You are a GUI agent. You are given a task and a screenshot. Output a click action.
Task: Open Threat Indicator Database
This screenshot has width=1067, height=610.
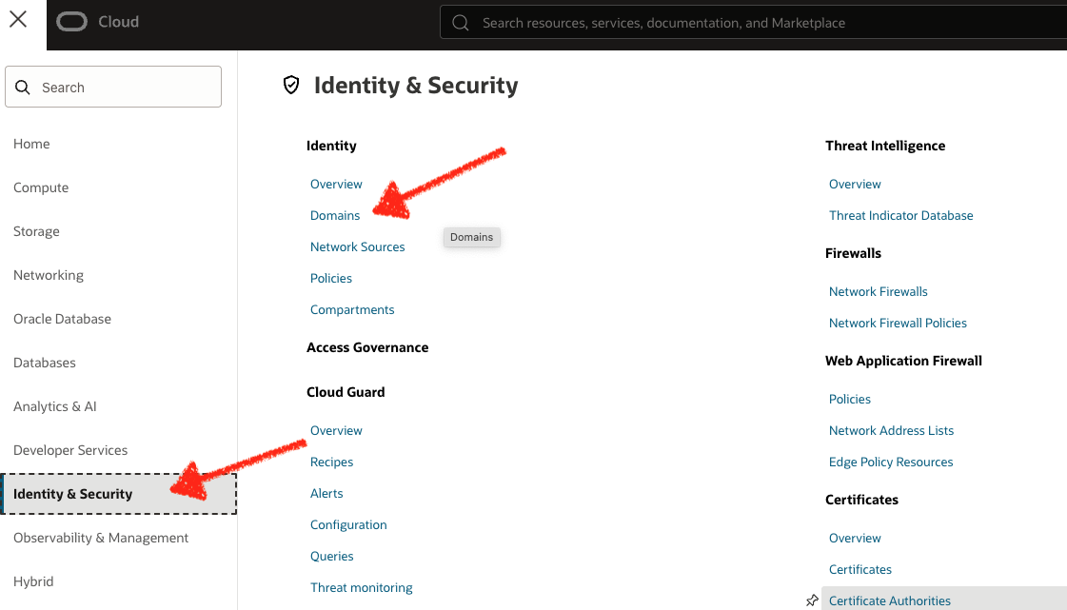pyautogui.click(x=901, y=216)
